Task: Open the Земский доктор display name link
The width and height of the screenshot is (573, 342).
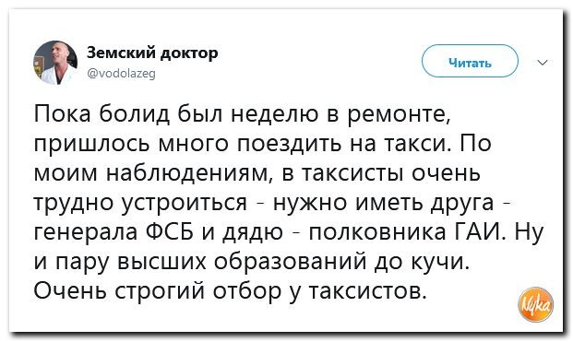Action: 152,53
